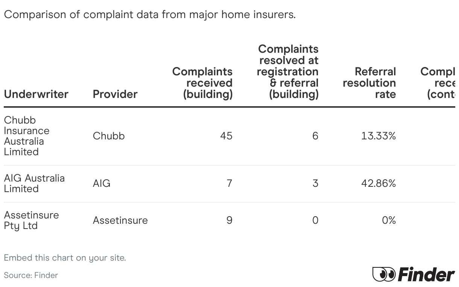
Task: Select the AIG Australia Limited cell
Action: point(34,183)
